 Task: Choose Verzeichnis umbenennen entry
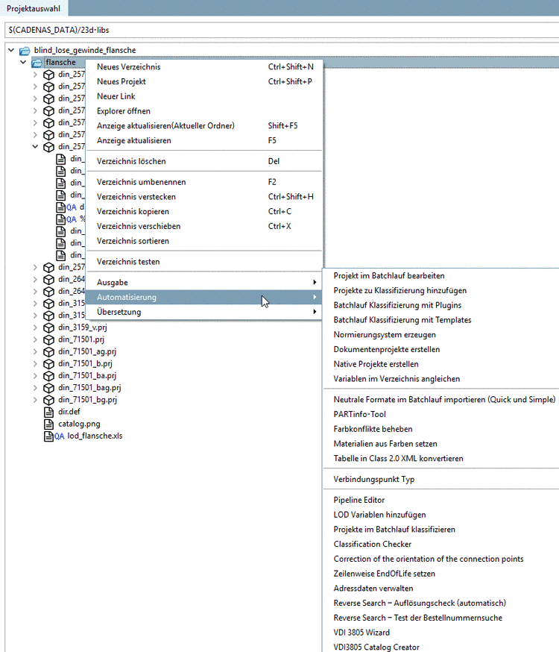tap(204, 182)
